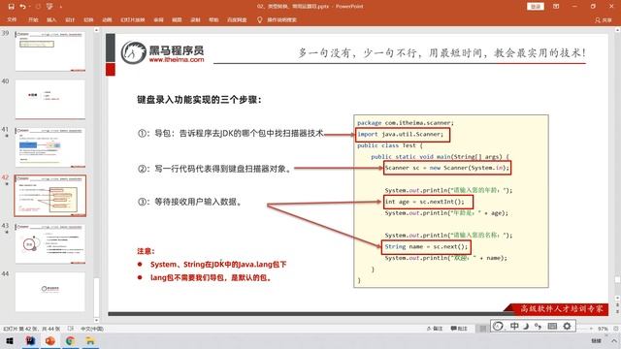The image size is (621, 349).
Task: Open the Windows Start menu
Action: coord(10,340)
